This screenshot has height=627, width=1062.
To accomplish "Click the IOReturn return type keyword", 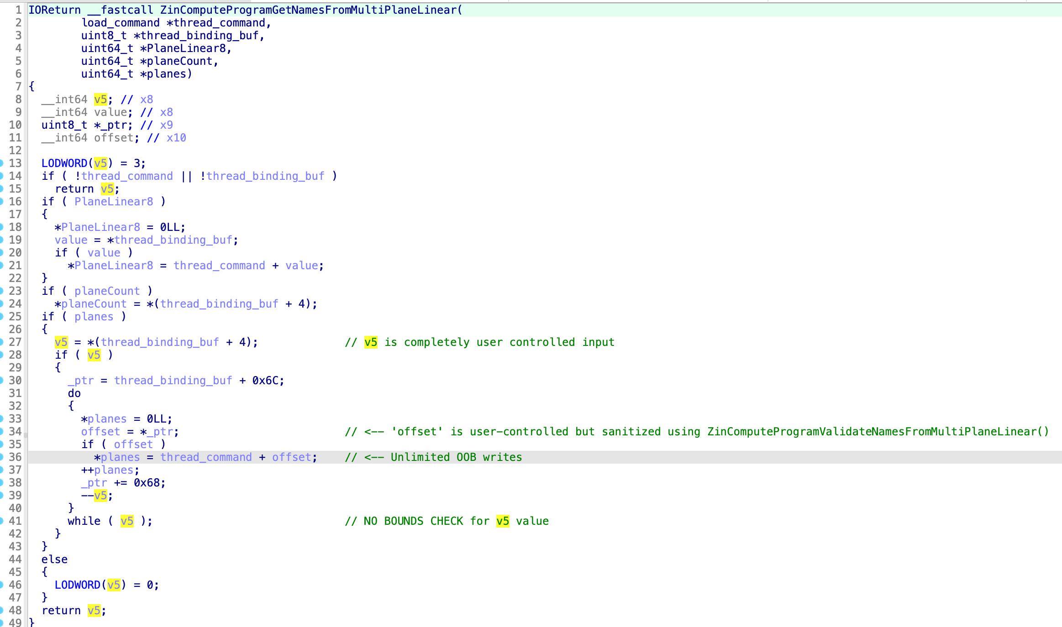I will coord(54,10).
